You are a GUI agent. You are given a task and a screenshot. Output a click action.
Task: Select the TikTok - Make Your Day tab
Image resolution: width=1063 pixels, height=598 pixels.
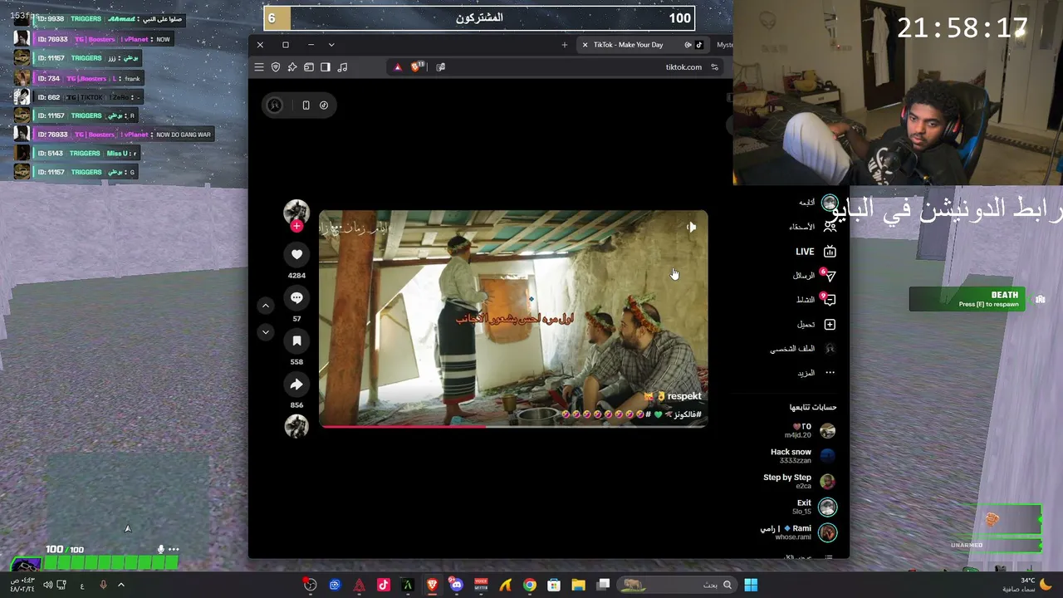click(x=644, y=45)
